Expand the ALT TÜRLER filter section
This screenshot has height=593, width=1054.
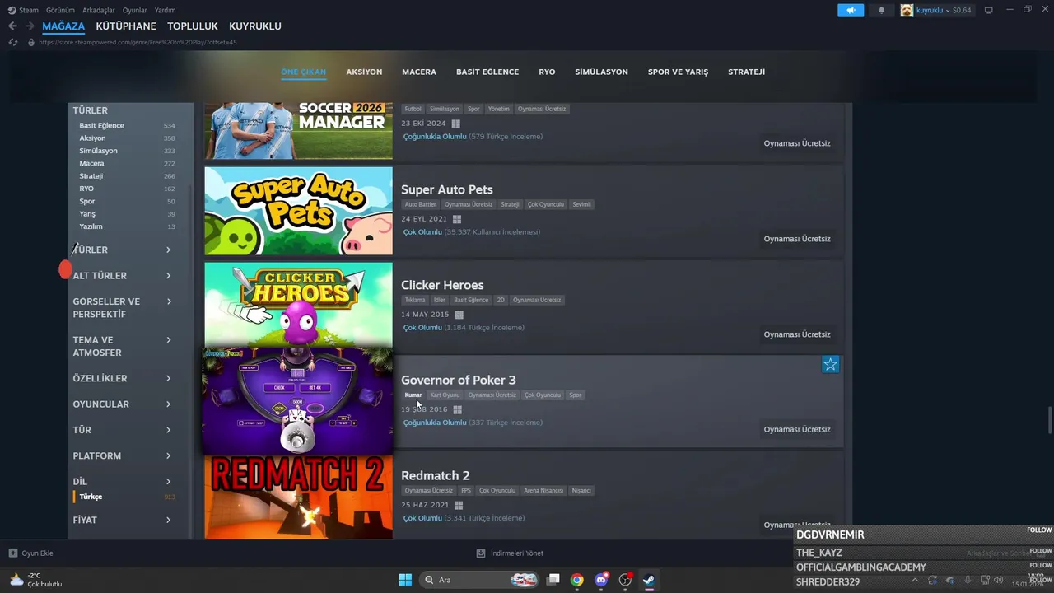[122, 276]
